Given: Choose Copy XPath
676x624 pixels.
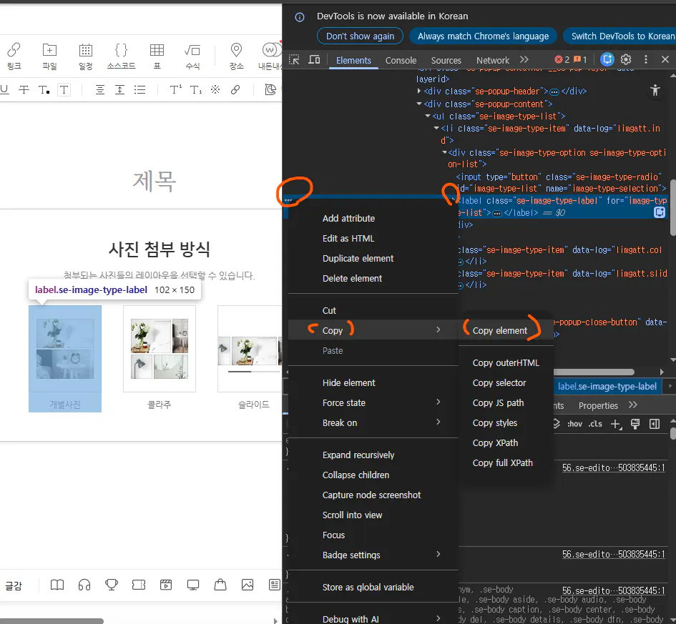Looking at the screenshot, I should 495,442.
